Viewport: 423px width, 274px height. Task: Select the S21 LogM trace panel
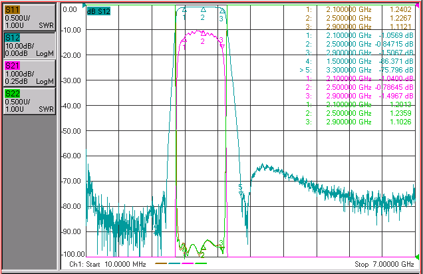pos(29,73)
